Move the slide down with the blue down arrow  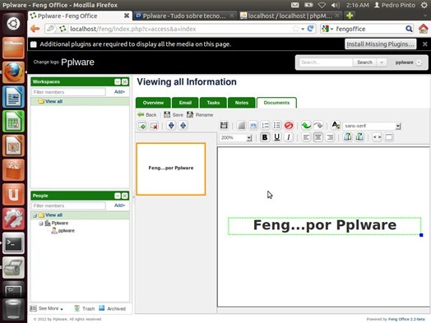[171, 126]
